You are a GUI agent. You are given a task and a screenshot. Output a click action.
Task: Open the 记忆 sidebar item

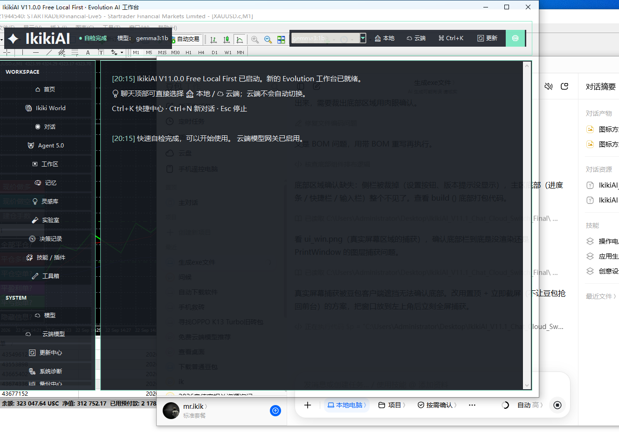[x=46, y=182]
